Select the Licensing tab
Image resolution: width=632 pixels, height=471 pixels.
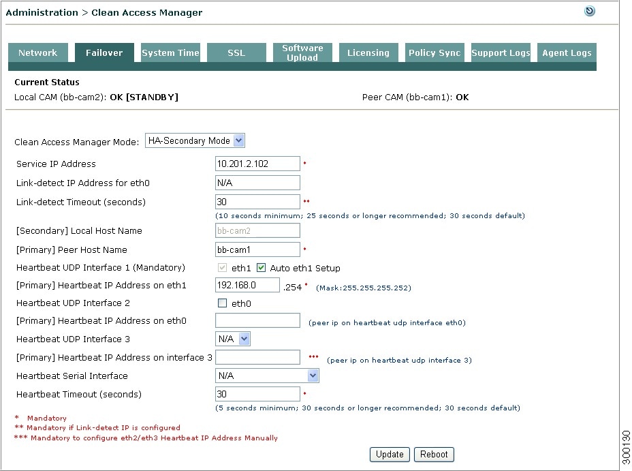(x=368, y=53)
